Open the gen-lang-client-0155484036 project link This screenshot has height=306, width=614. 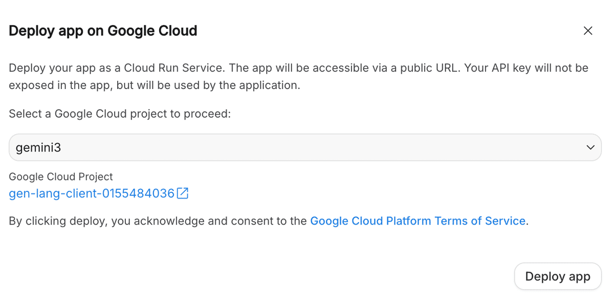(92, 193)
